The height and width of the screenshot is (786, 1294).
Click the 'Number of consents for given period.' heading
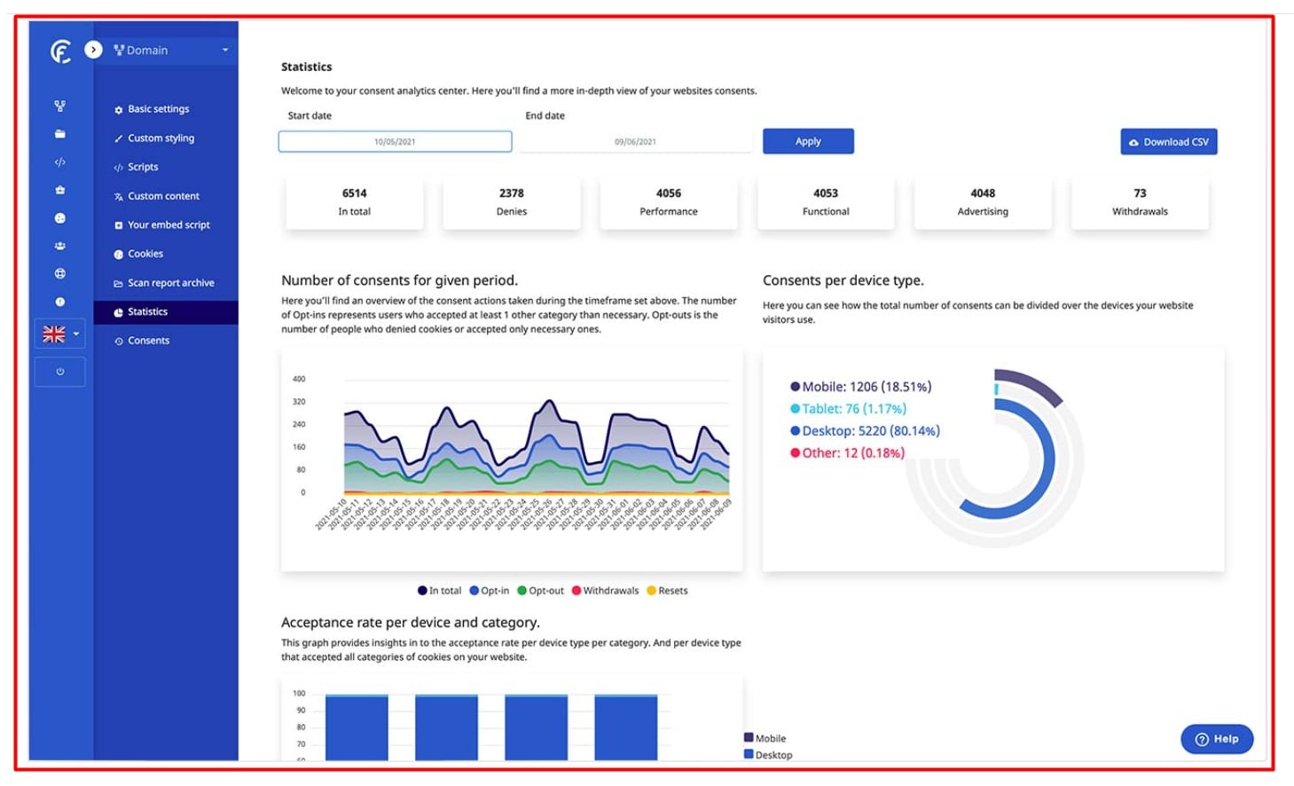(x=399, y=280)
